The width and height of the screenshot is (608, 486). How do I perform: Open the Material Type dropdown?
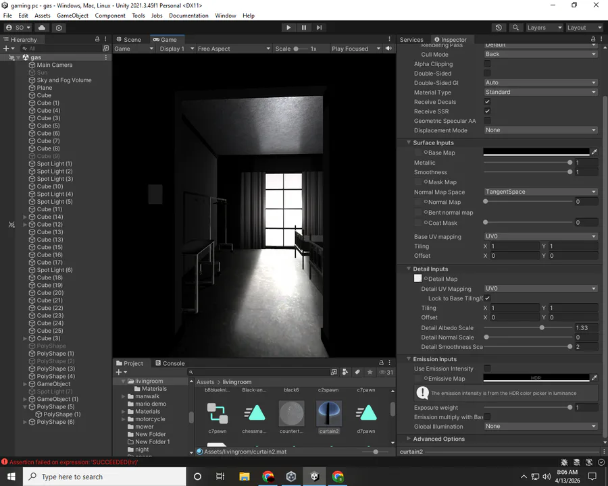coord(540,92)
